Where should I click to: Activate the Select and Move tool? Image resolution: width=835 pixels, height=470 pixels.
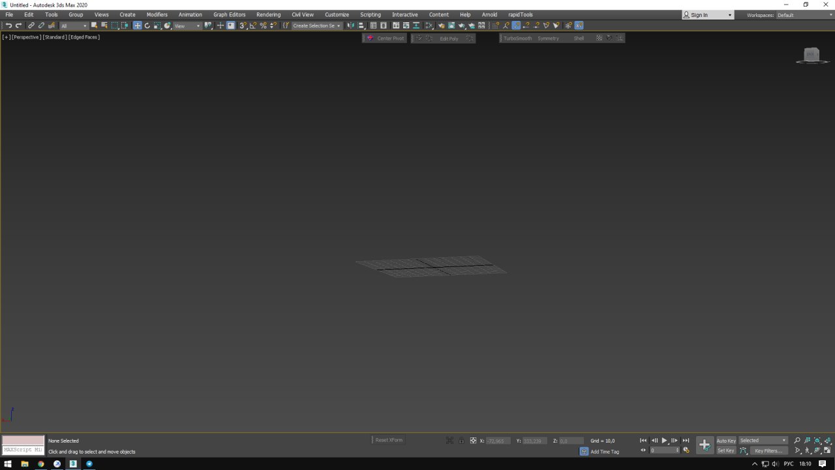(138, 25)
